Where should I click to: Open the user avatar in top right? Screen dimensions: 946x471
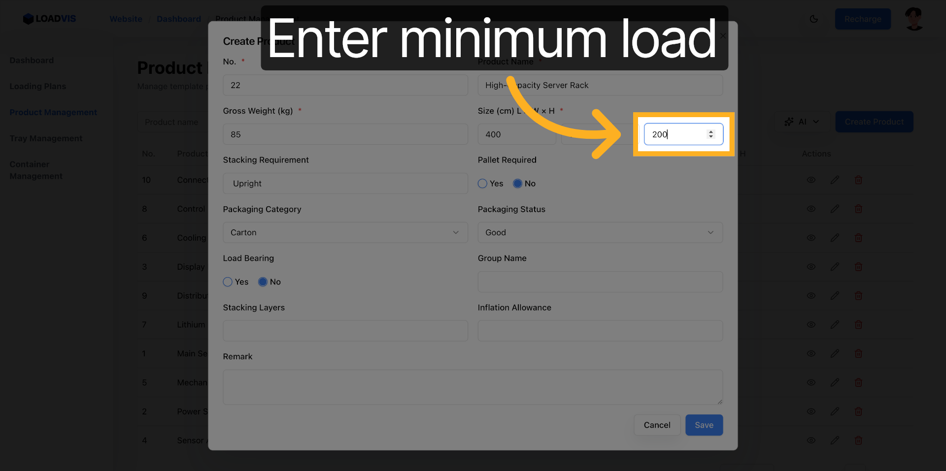[914, 19]
